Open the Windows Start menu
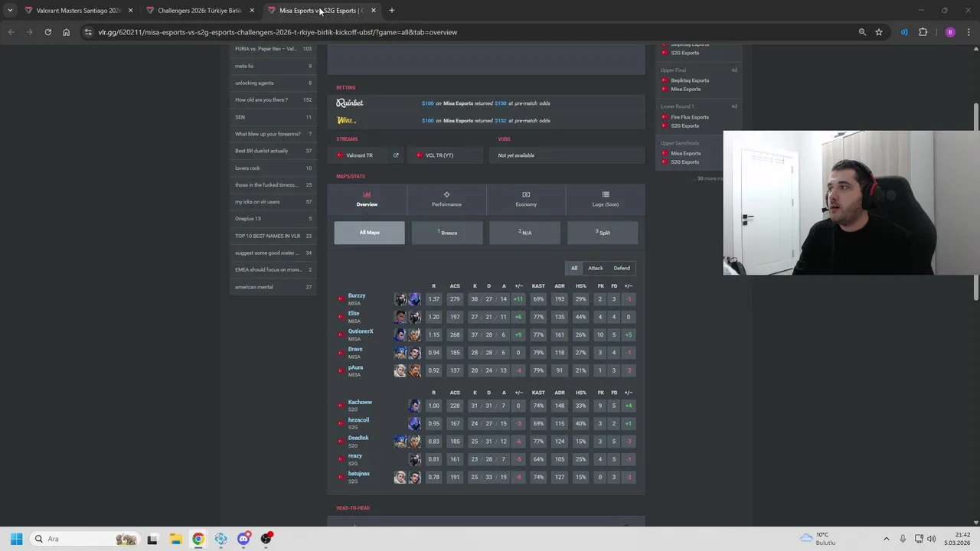Image resolution: width=980 pixels, height=551 pixels. tap(16, 539)
